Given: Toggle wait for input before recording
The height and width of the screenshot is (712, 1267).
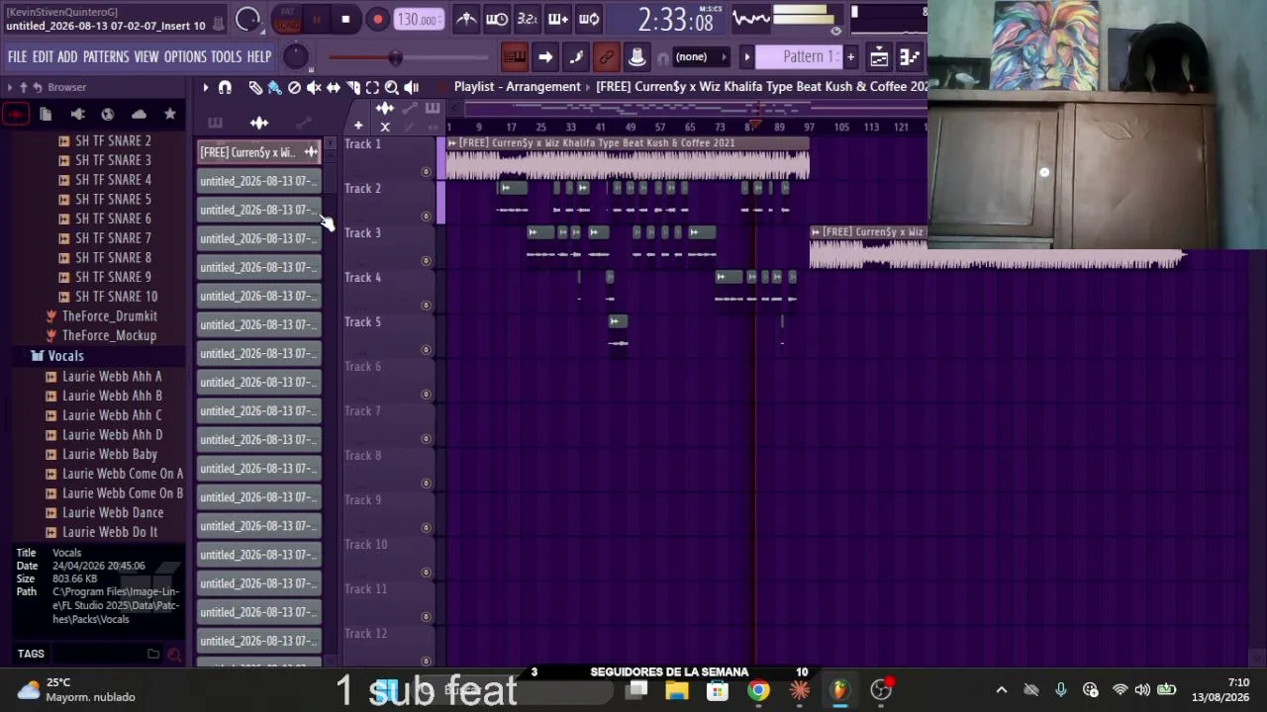Looking at the screenshot, I should [x=497, y=19].
